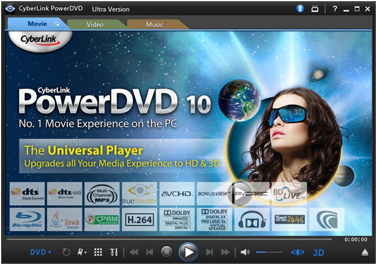Open the chapter grid menu icon
377x265 pixels.
98,252
